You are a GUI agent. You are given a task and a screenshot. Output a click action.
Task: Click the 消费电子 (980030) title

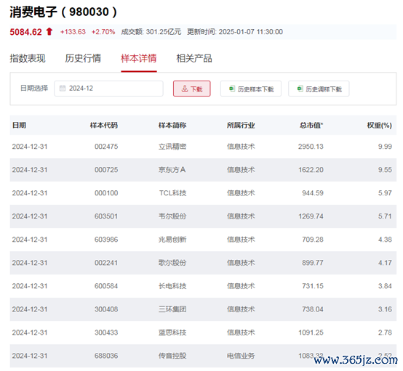63,12
